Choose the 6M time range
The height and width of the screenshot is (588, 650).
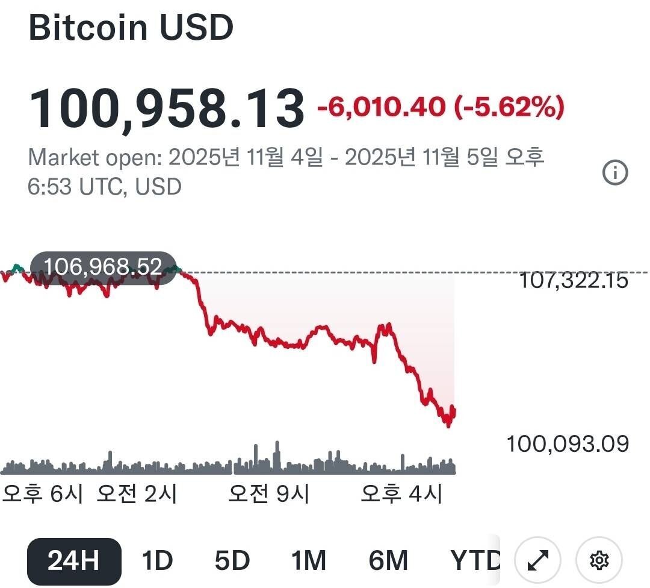click(388, 561)
